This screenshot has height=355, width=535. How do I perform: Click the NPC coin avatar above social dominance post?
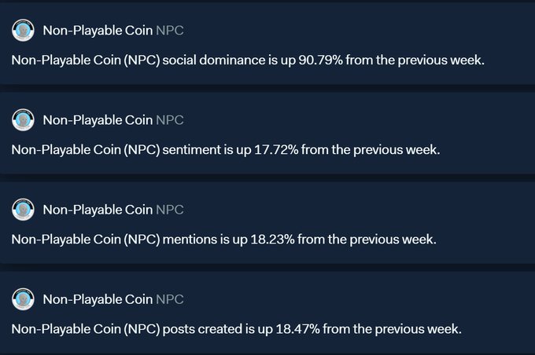coord(23,31)
